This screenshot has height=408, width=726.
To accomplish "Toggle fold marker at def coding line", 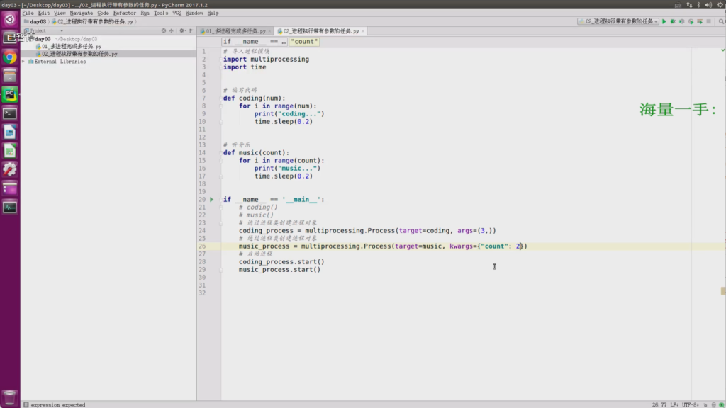I will pos(220,98).
